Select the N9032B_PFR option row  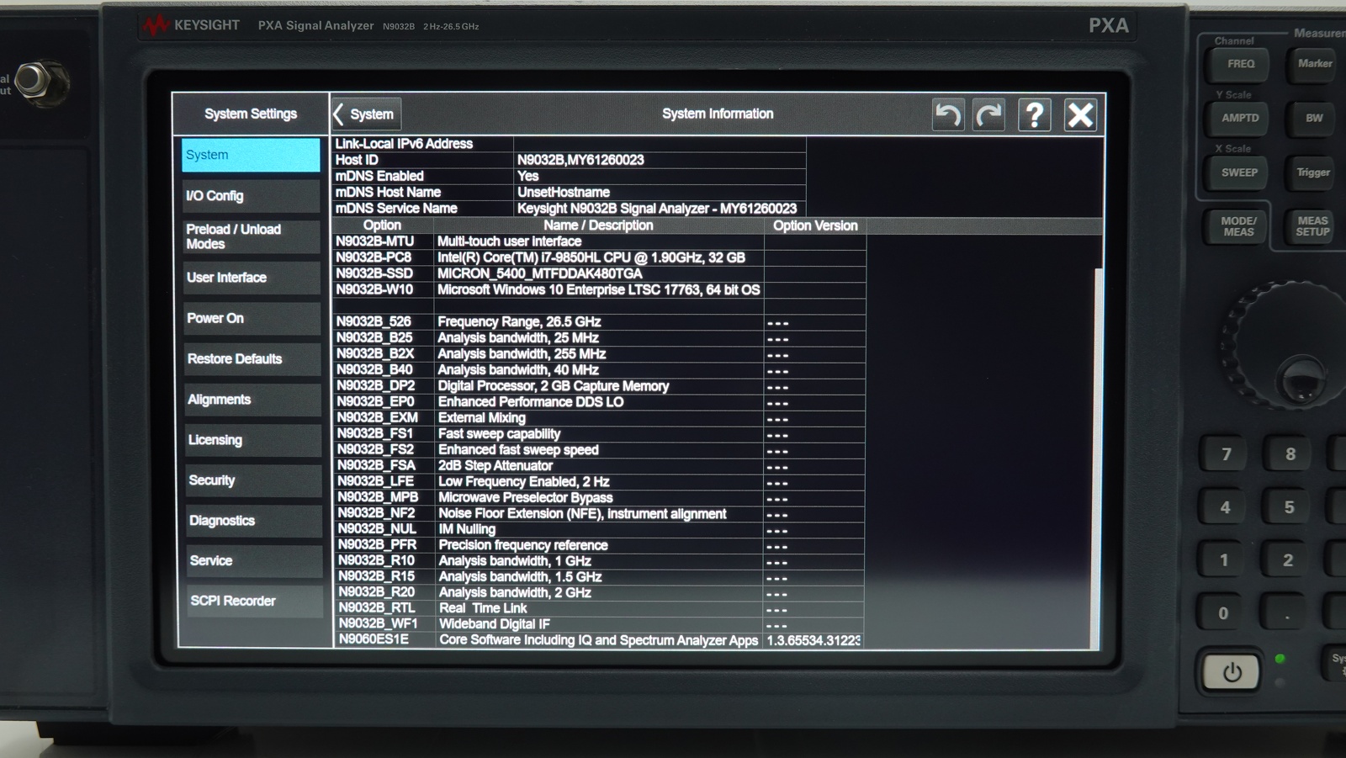point(599,545)
